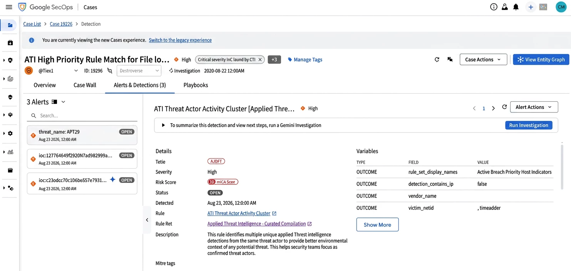
Task: Select the ioc:127764649f2920N7ad982999a alert
Action: click(82, 159)
